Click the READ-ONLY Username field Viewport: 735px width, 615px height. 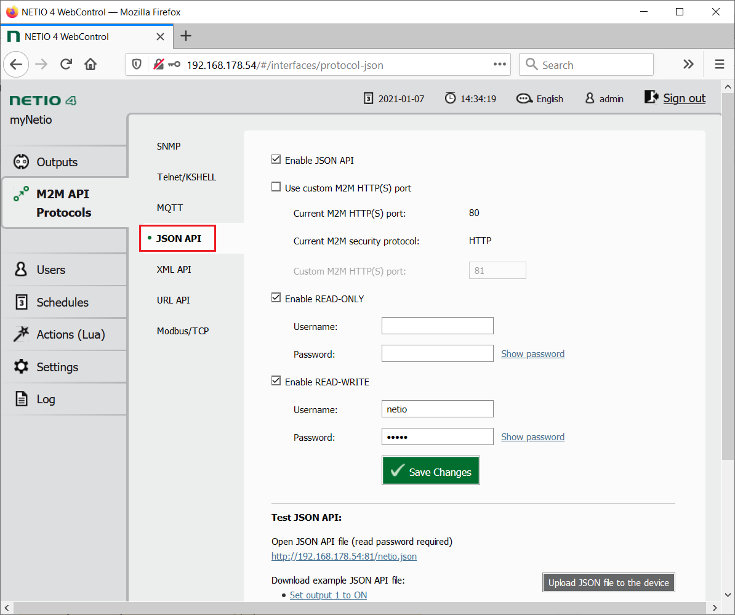(x=437, y=326)
